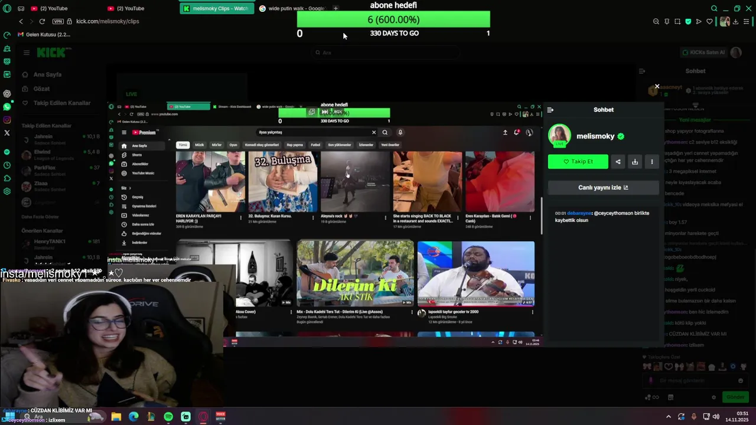
Task: Go back using the browser back arrow
Action: click(x=21, y=21)
